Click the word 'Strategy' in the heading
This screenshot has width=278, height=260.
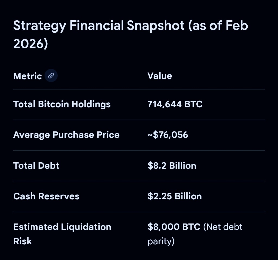[39, 26]
